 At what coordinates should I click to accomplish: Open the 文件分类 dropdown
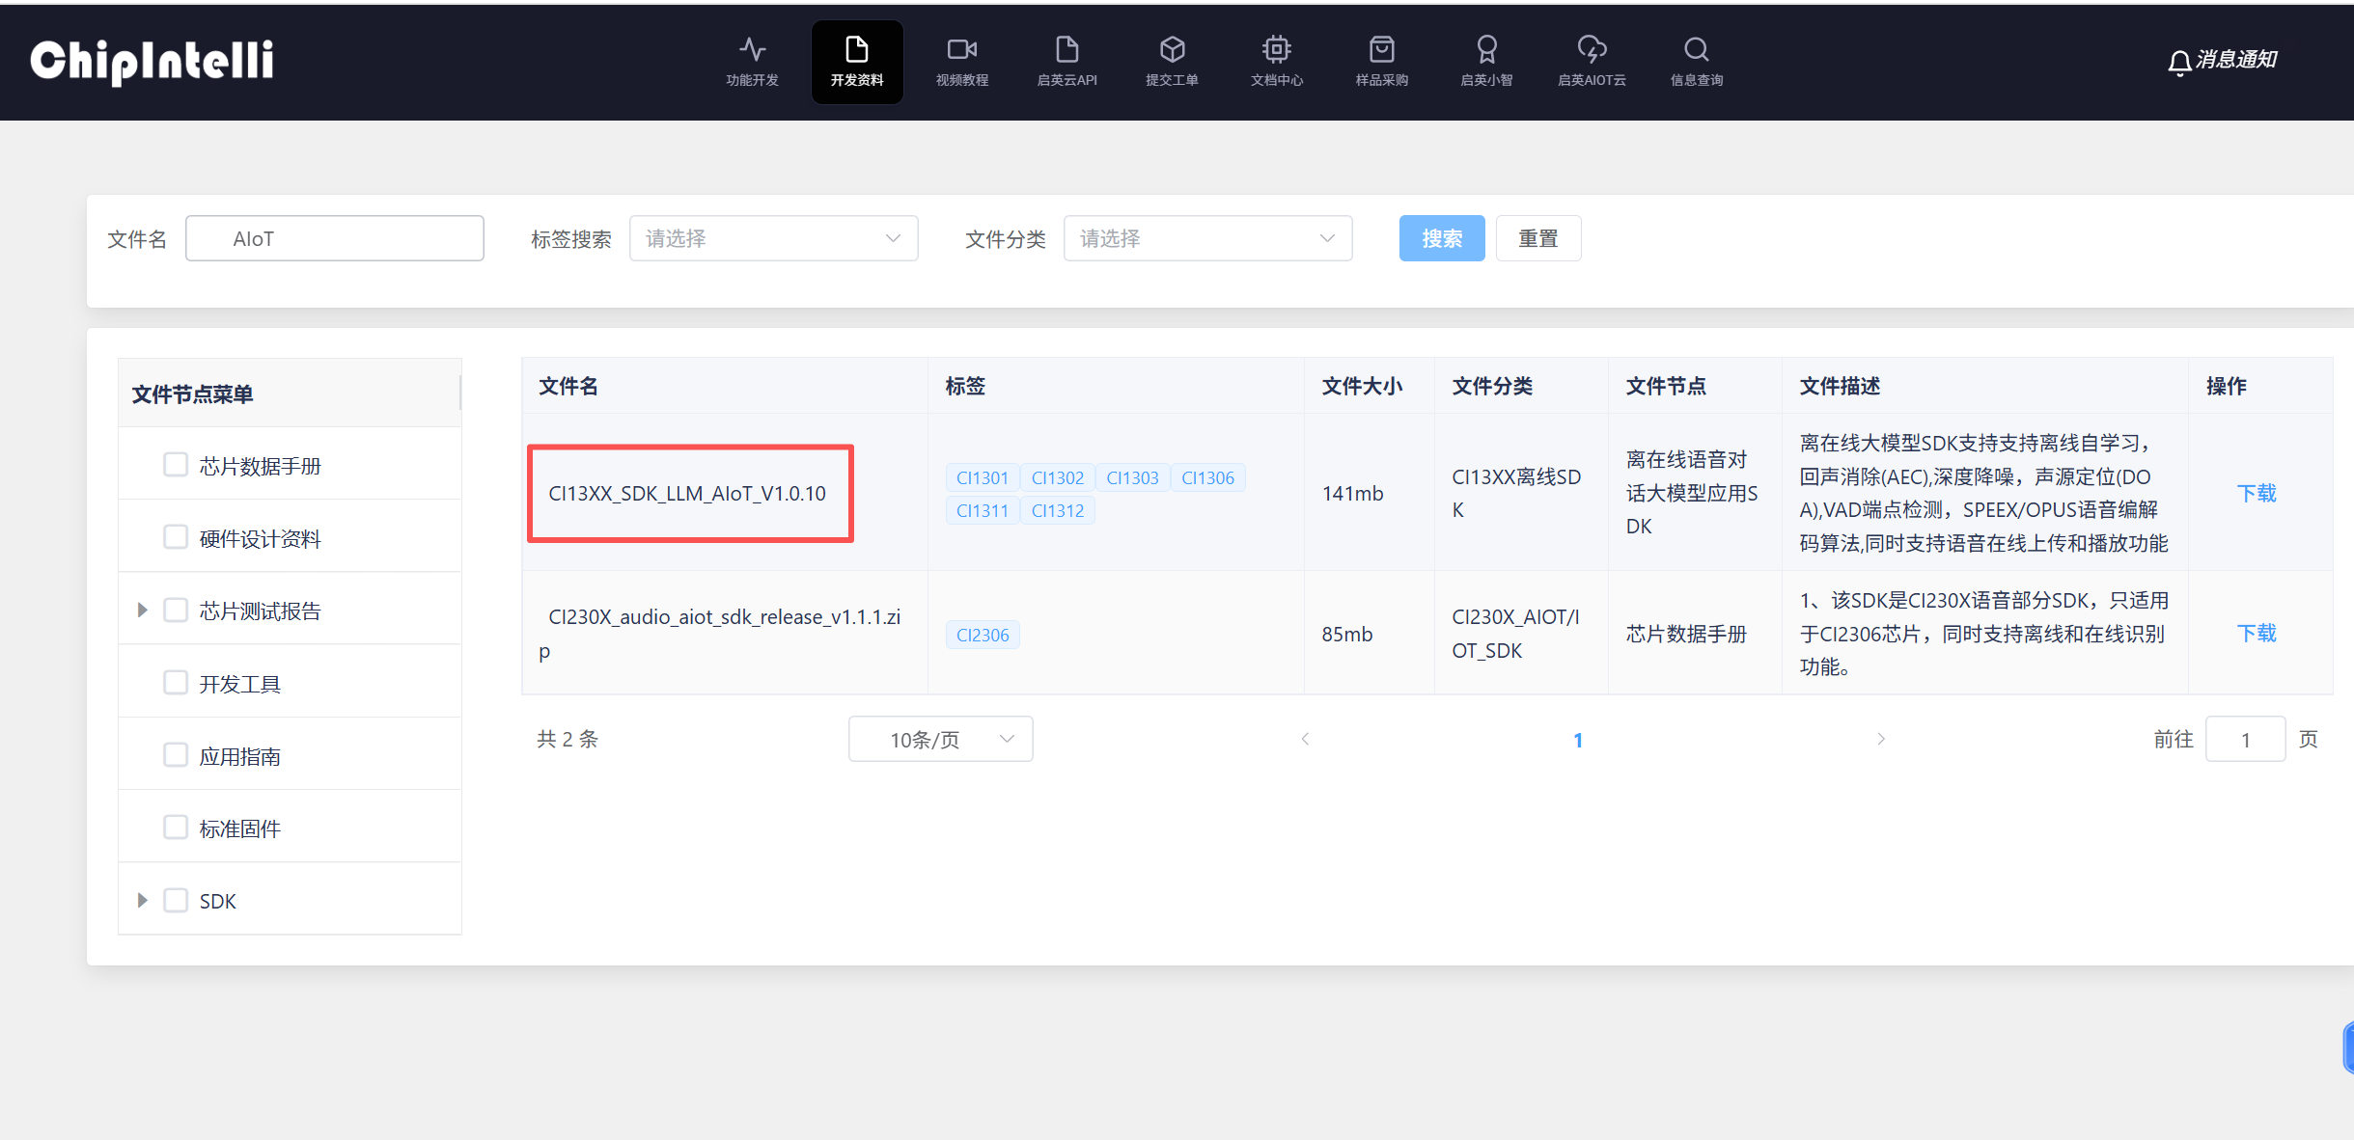(x=1206, y=238)
